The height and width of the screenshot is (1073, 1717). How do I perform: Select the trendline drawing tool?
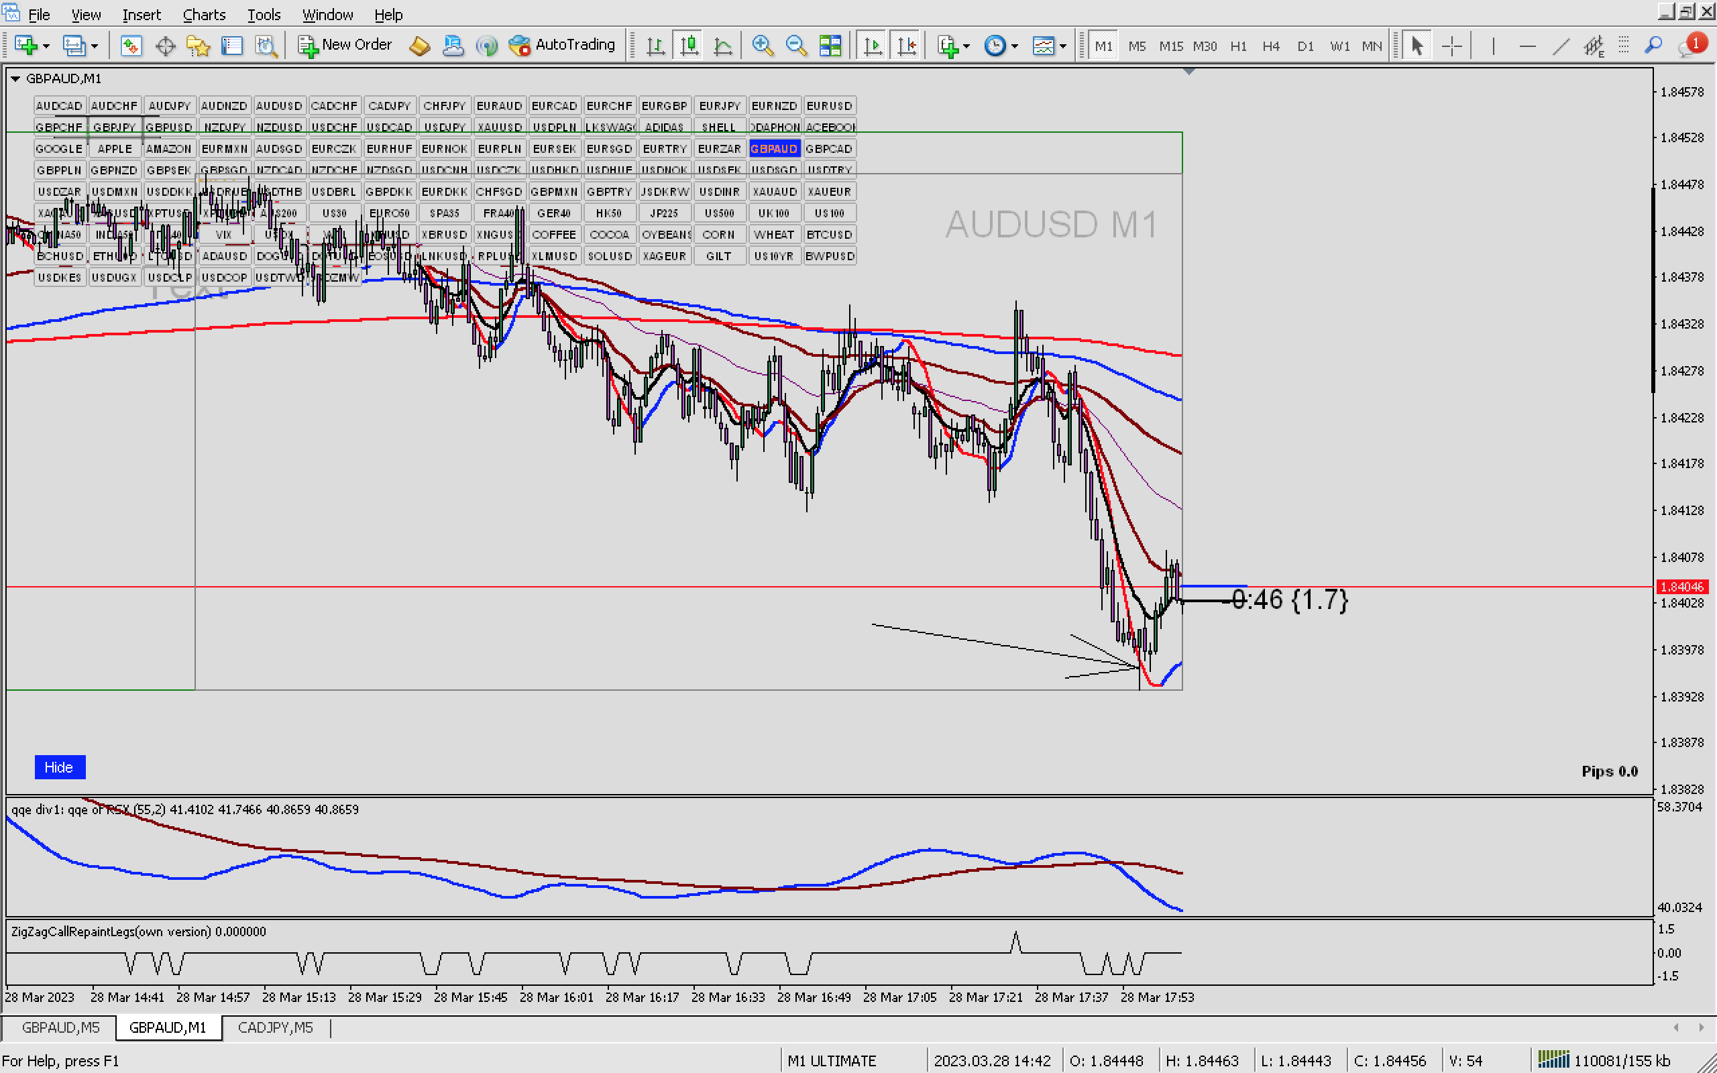coord(1561,46)
